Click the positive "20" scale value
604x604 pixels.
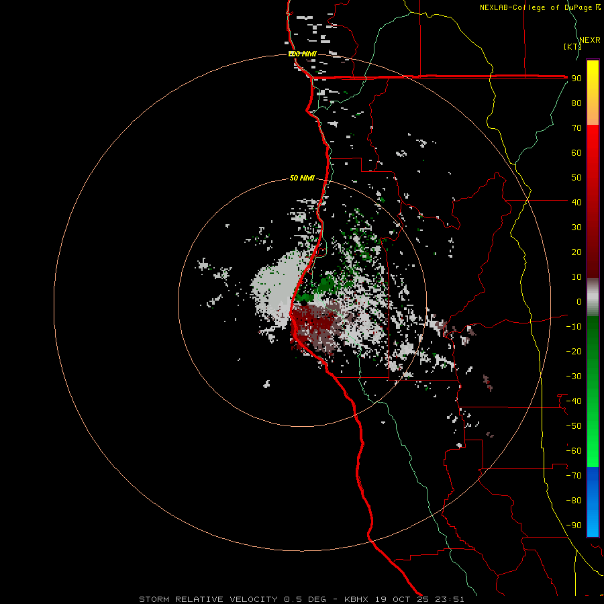(576, 252)
